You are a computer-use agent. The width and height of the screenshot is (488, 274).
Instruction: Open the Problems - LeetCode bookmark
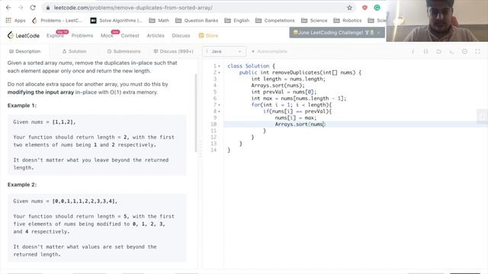tap(57, 21)
